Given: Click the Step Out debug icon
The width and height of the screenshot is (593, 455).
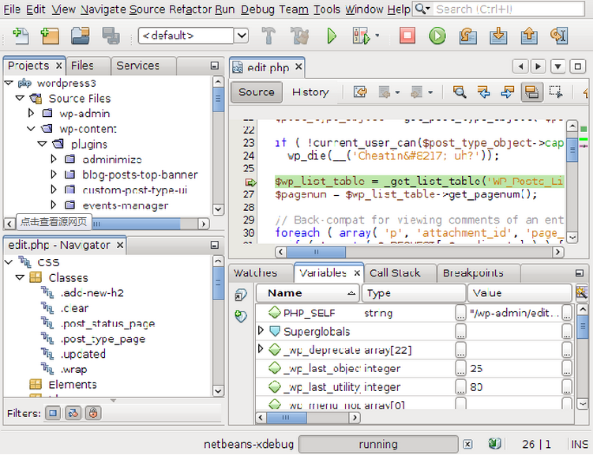Looking at the screenshot, I should point(529,36).
